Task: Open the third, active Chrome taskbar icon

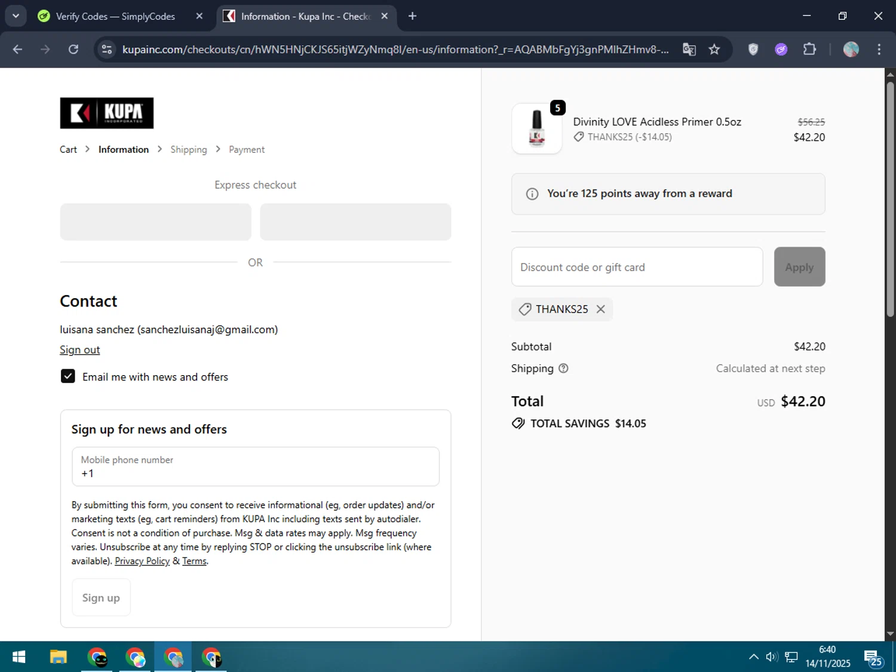Action: (x=174, y=657)
